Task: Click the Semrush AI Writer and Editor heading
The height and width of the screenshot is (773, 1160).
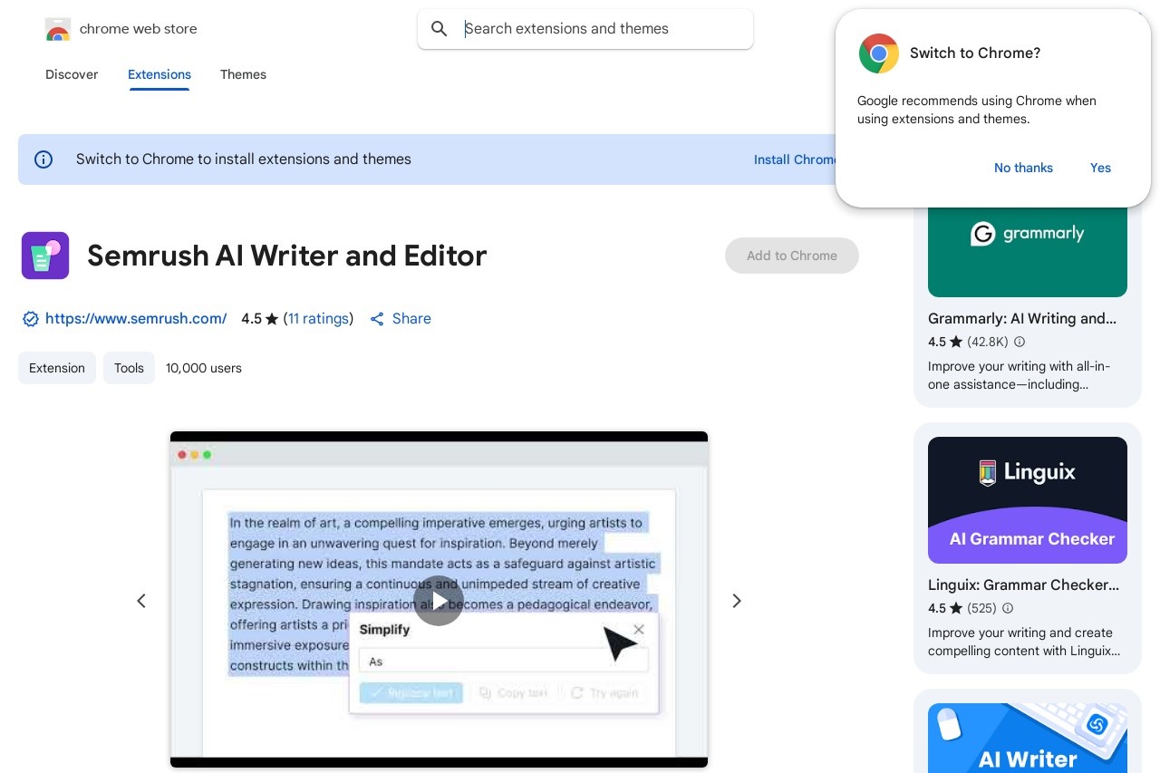Action: tap(286, 256)
